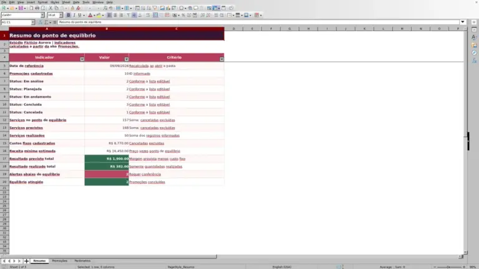
Task: Toggle bold formatting in toolbar
Action: click(x=69, y=15)
